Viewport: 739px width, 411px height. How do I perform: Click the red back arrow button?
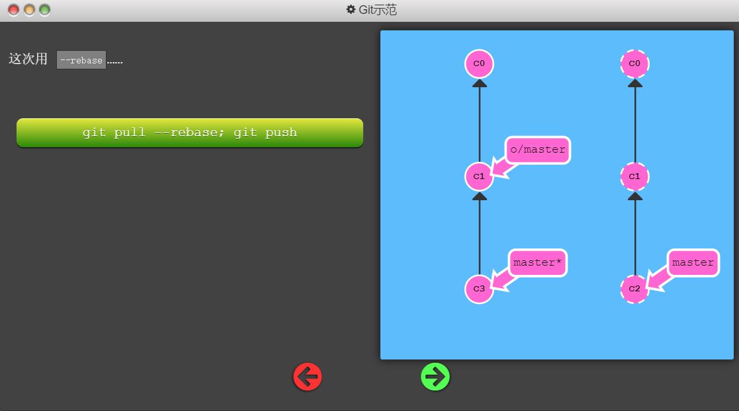(307, 377)
